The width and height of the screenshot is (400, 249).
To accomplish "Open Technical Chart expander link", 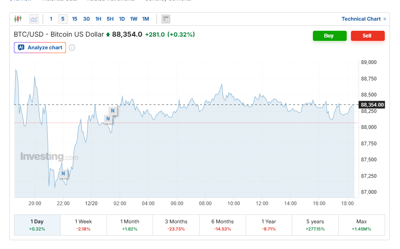I will [364, 19].
